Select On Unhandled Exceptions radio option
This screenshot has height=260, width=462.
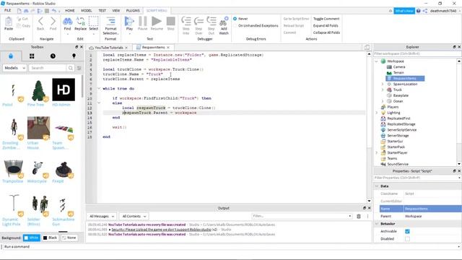[235, 26]
